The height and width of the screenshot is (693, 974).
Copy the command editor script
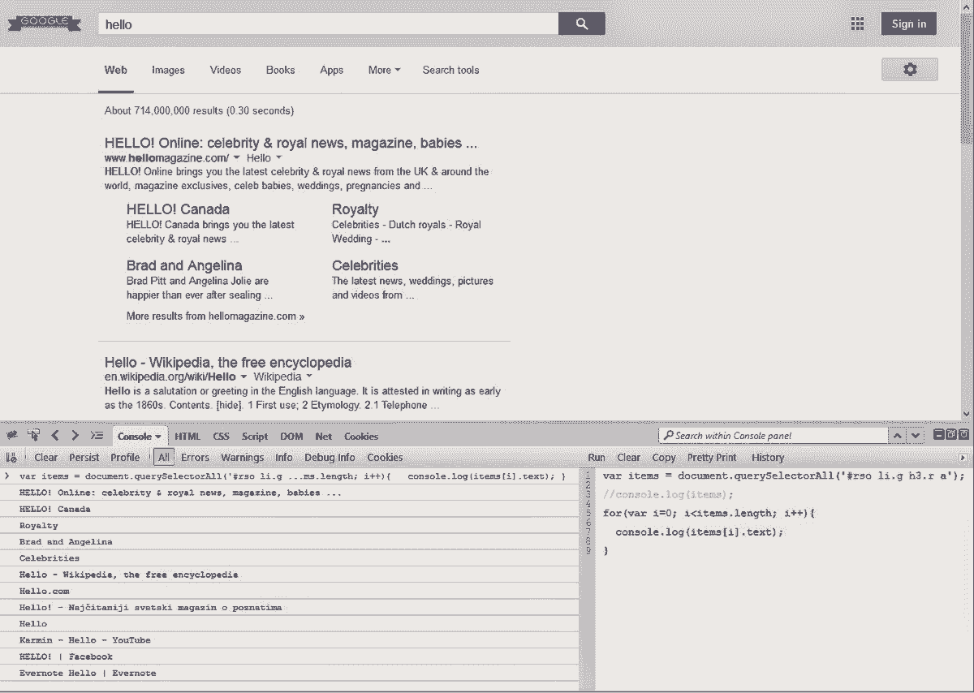(x=664, y=457)
